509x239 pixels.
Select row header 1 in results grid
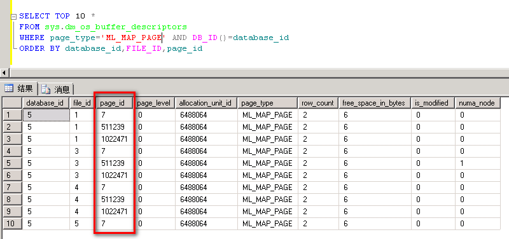(x=12, y=115)
